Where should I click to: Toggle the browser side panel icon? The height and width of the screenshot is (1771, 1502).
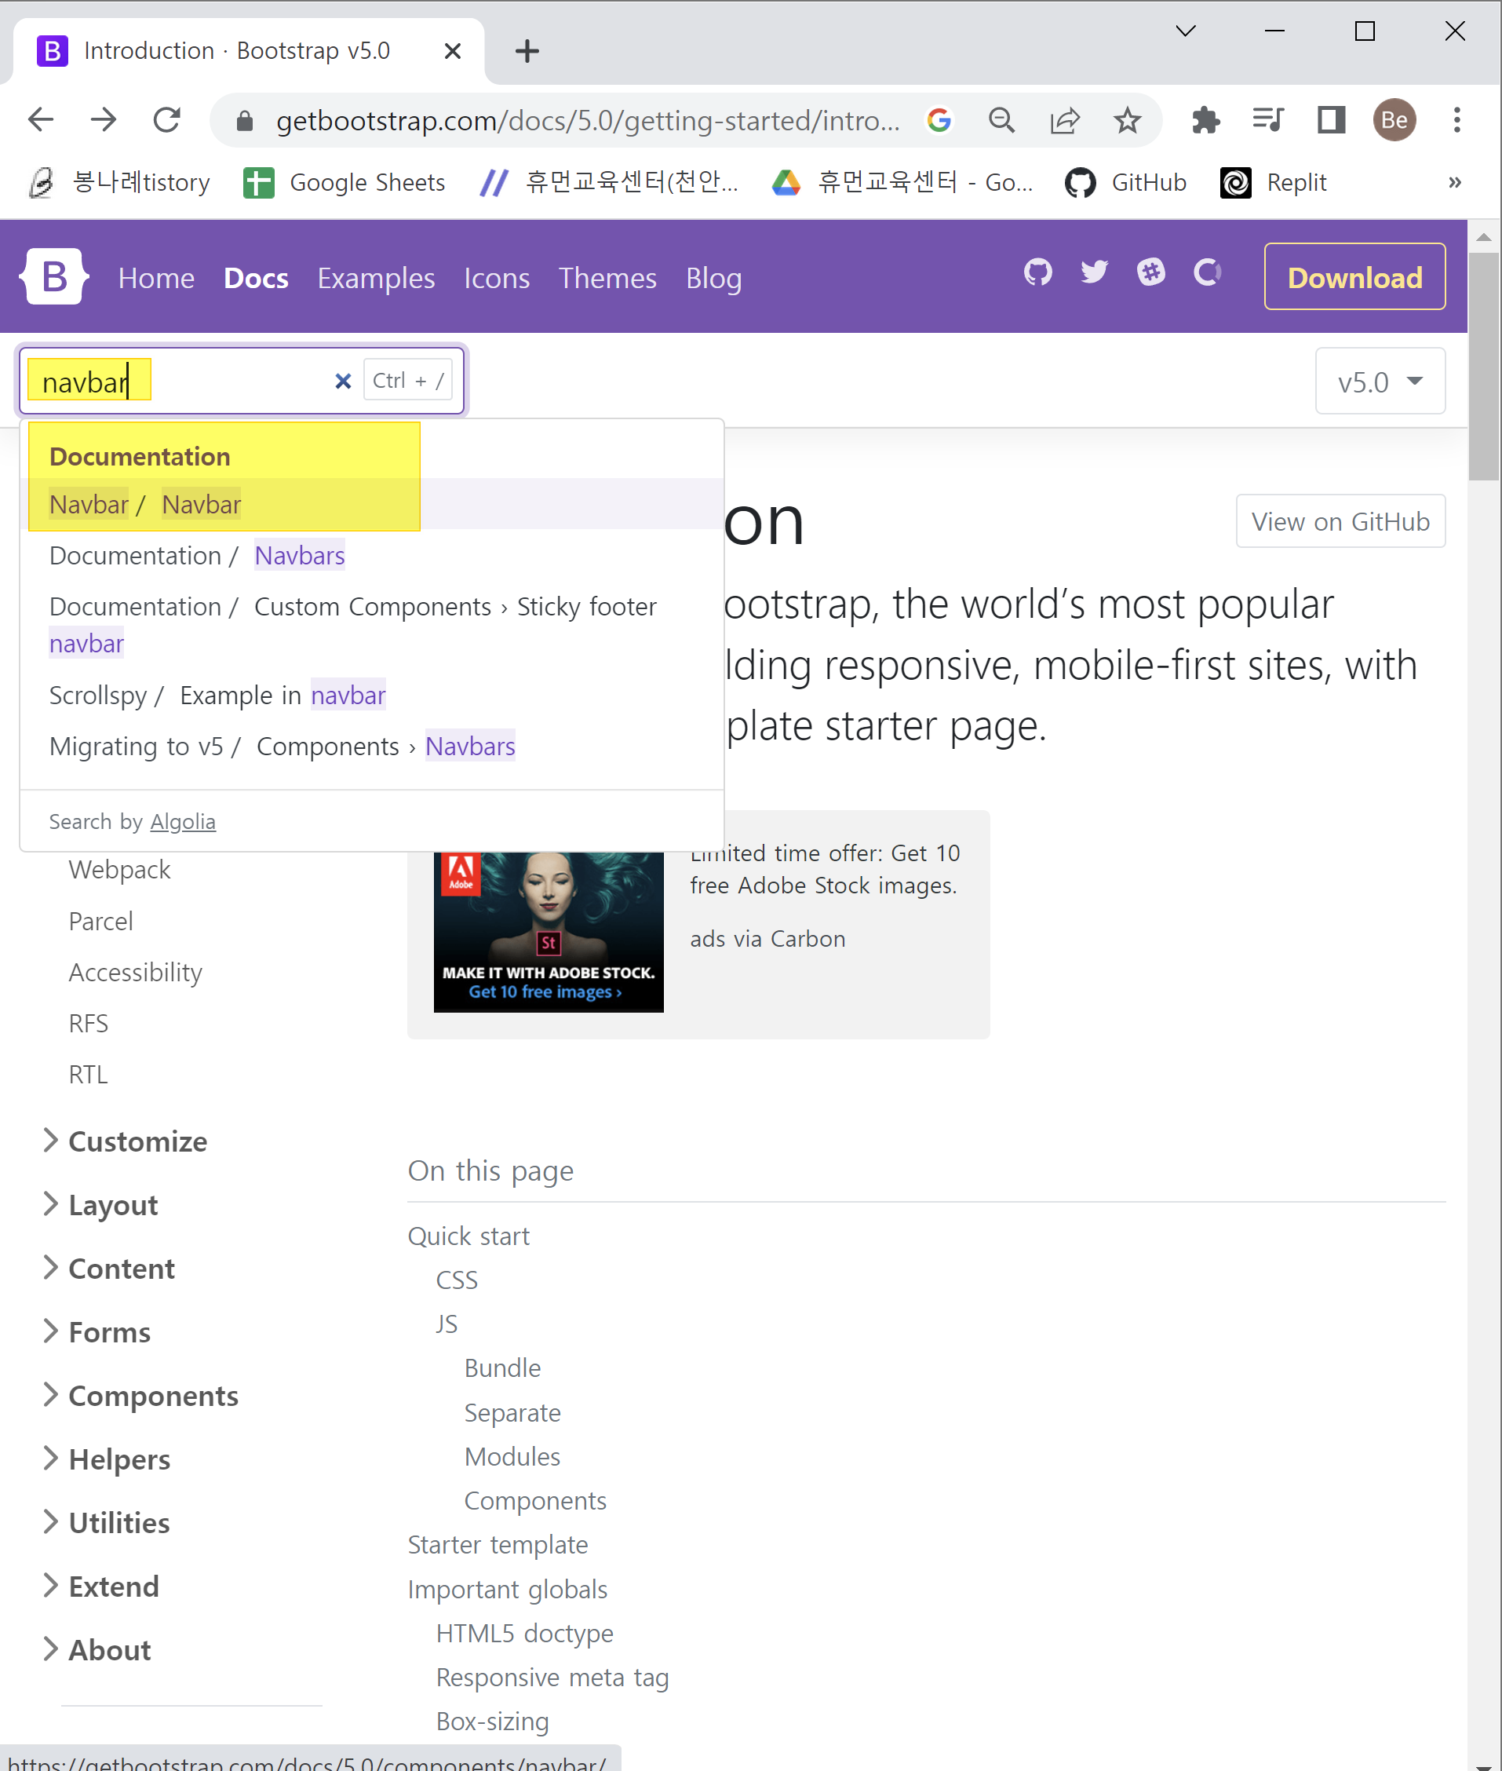pyautogui.click(x=1331, y=120)
